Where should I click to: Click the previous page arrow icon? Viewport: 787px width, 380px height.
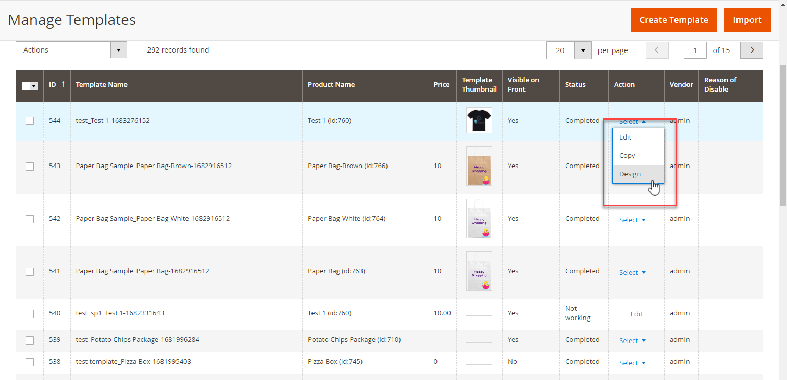tap(657, 50)
